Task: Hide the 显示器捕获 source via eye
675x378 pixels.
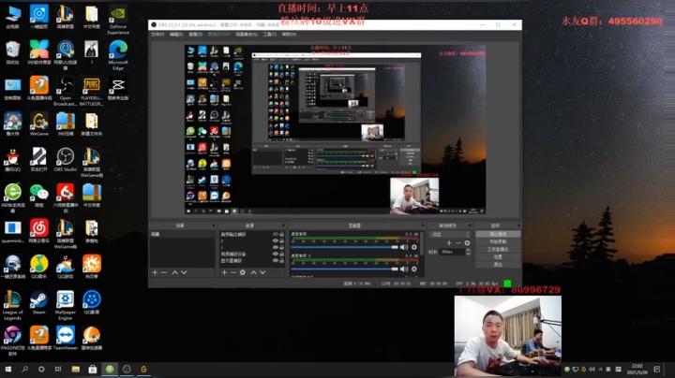Action: (x=276, y=260)
